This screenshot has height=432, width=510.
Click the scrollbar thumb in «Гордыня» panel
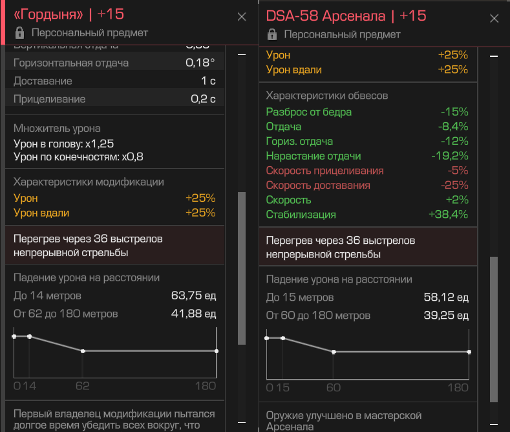click(x=242, y=267)
